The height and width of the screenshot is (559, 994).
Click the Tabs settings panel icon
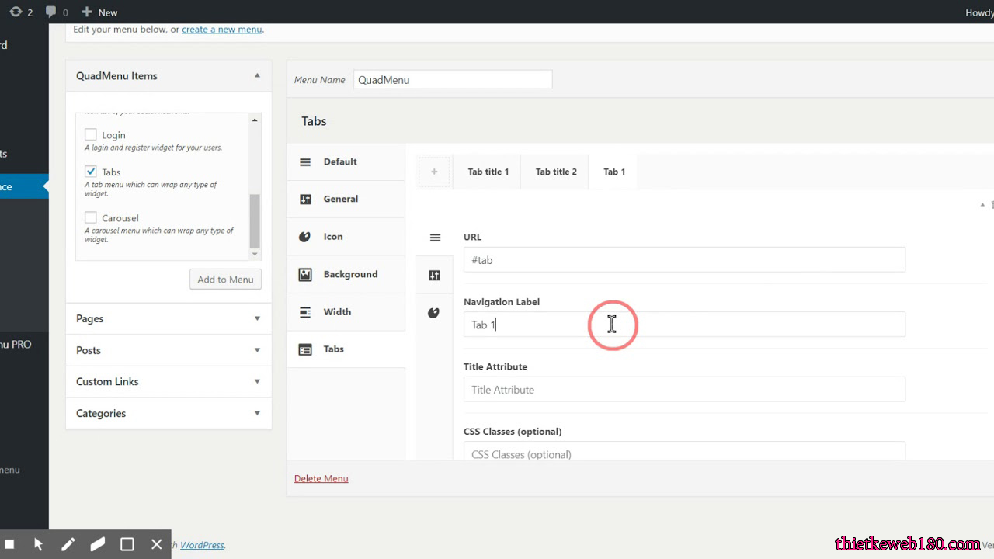(x=304, y=349)
